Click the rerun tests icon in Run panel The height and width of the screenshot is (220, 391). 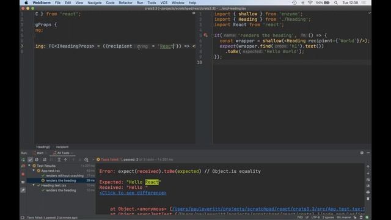coord(23,159)
